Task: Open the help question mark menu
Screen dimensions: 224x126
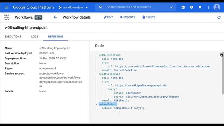Action: click(x=191, y=7)
